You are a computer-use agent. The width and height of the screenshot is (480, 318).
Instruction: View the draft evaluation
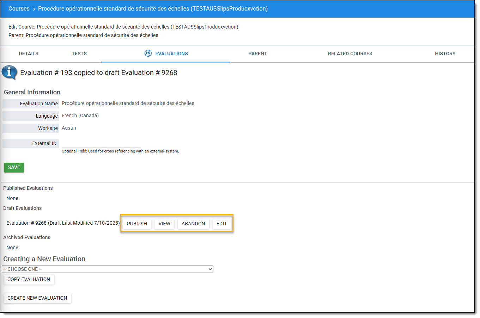(x=164, y=224)
